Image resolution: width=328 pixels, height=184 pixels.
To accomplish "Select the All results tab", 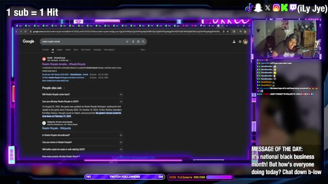I will [x=53, y=50].
